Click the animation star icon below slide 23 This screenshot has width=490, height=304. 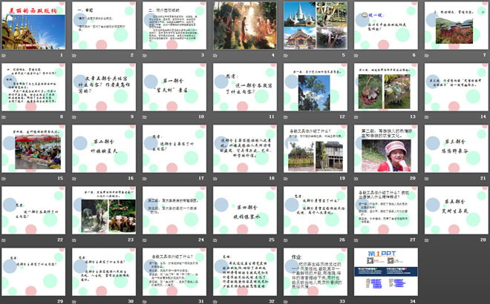74,240
